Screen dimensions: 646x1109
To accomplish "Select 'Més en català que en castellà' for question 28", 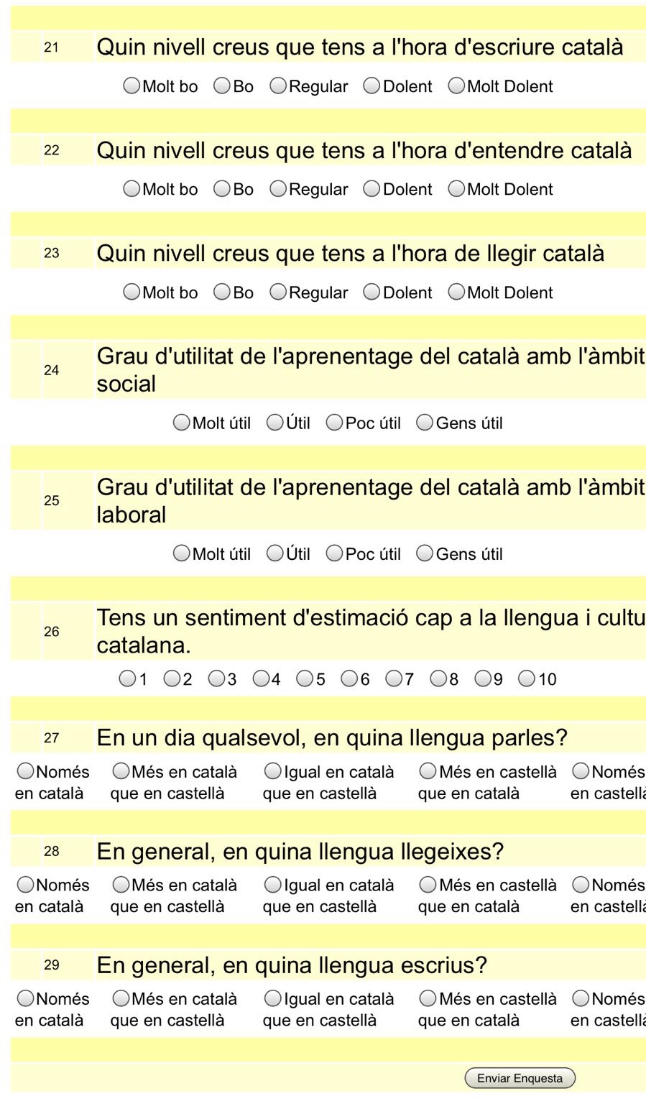I will click(x=121, y=885).
